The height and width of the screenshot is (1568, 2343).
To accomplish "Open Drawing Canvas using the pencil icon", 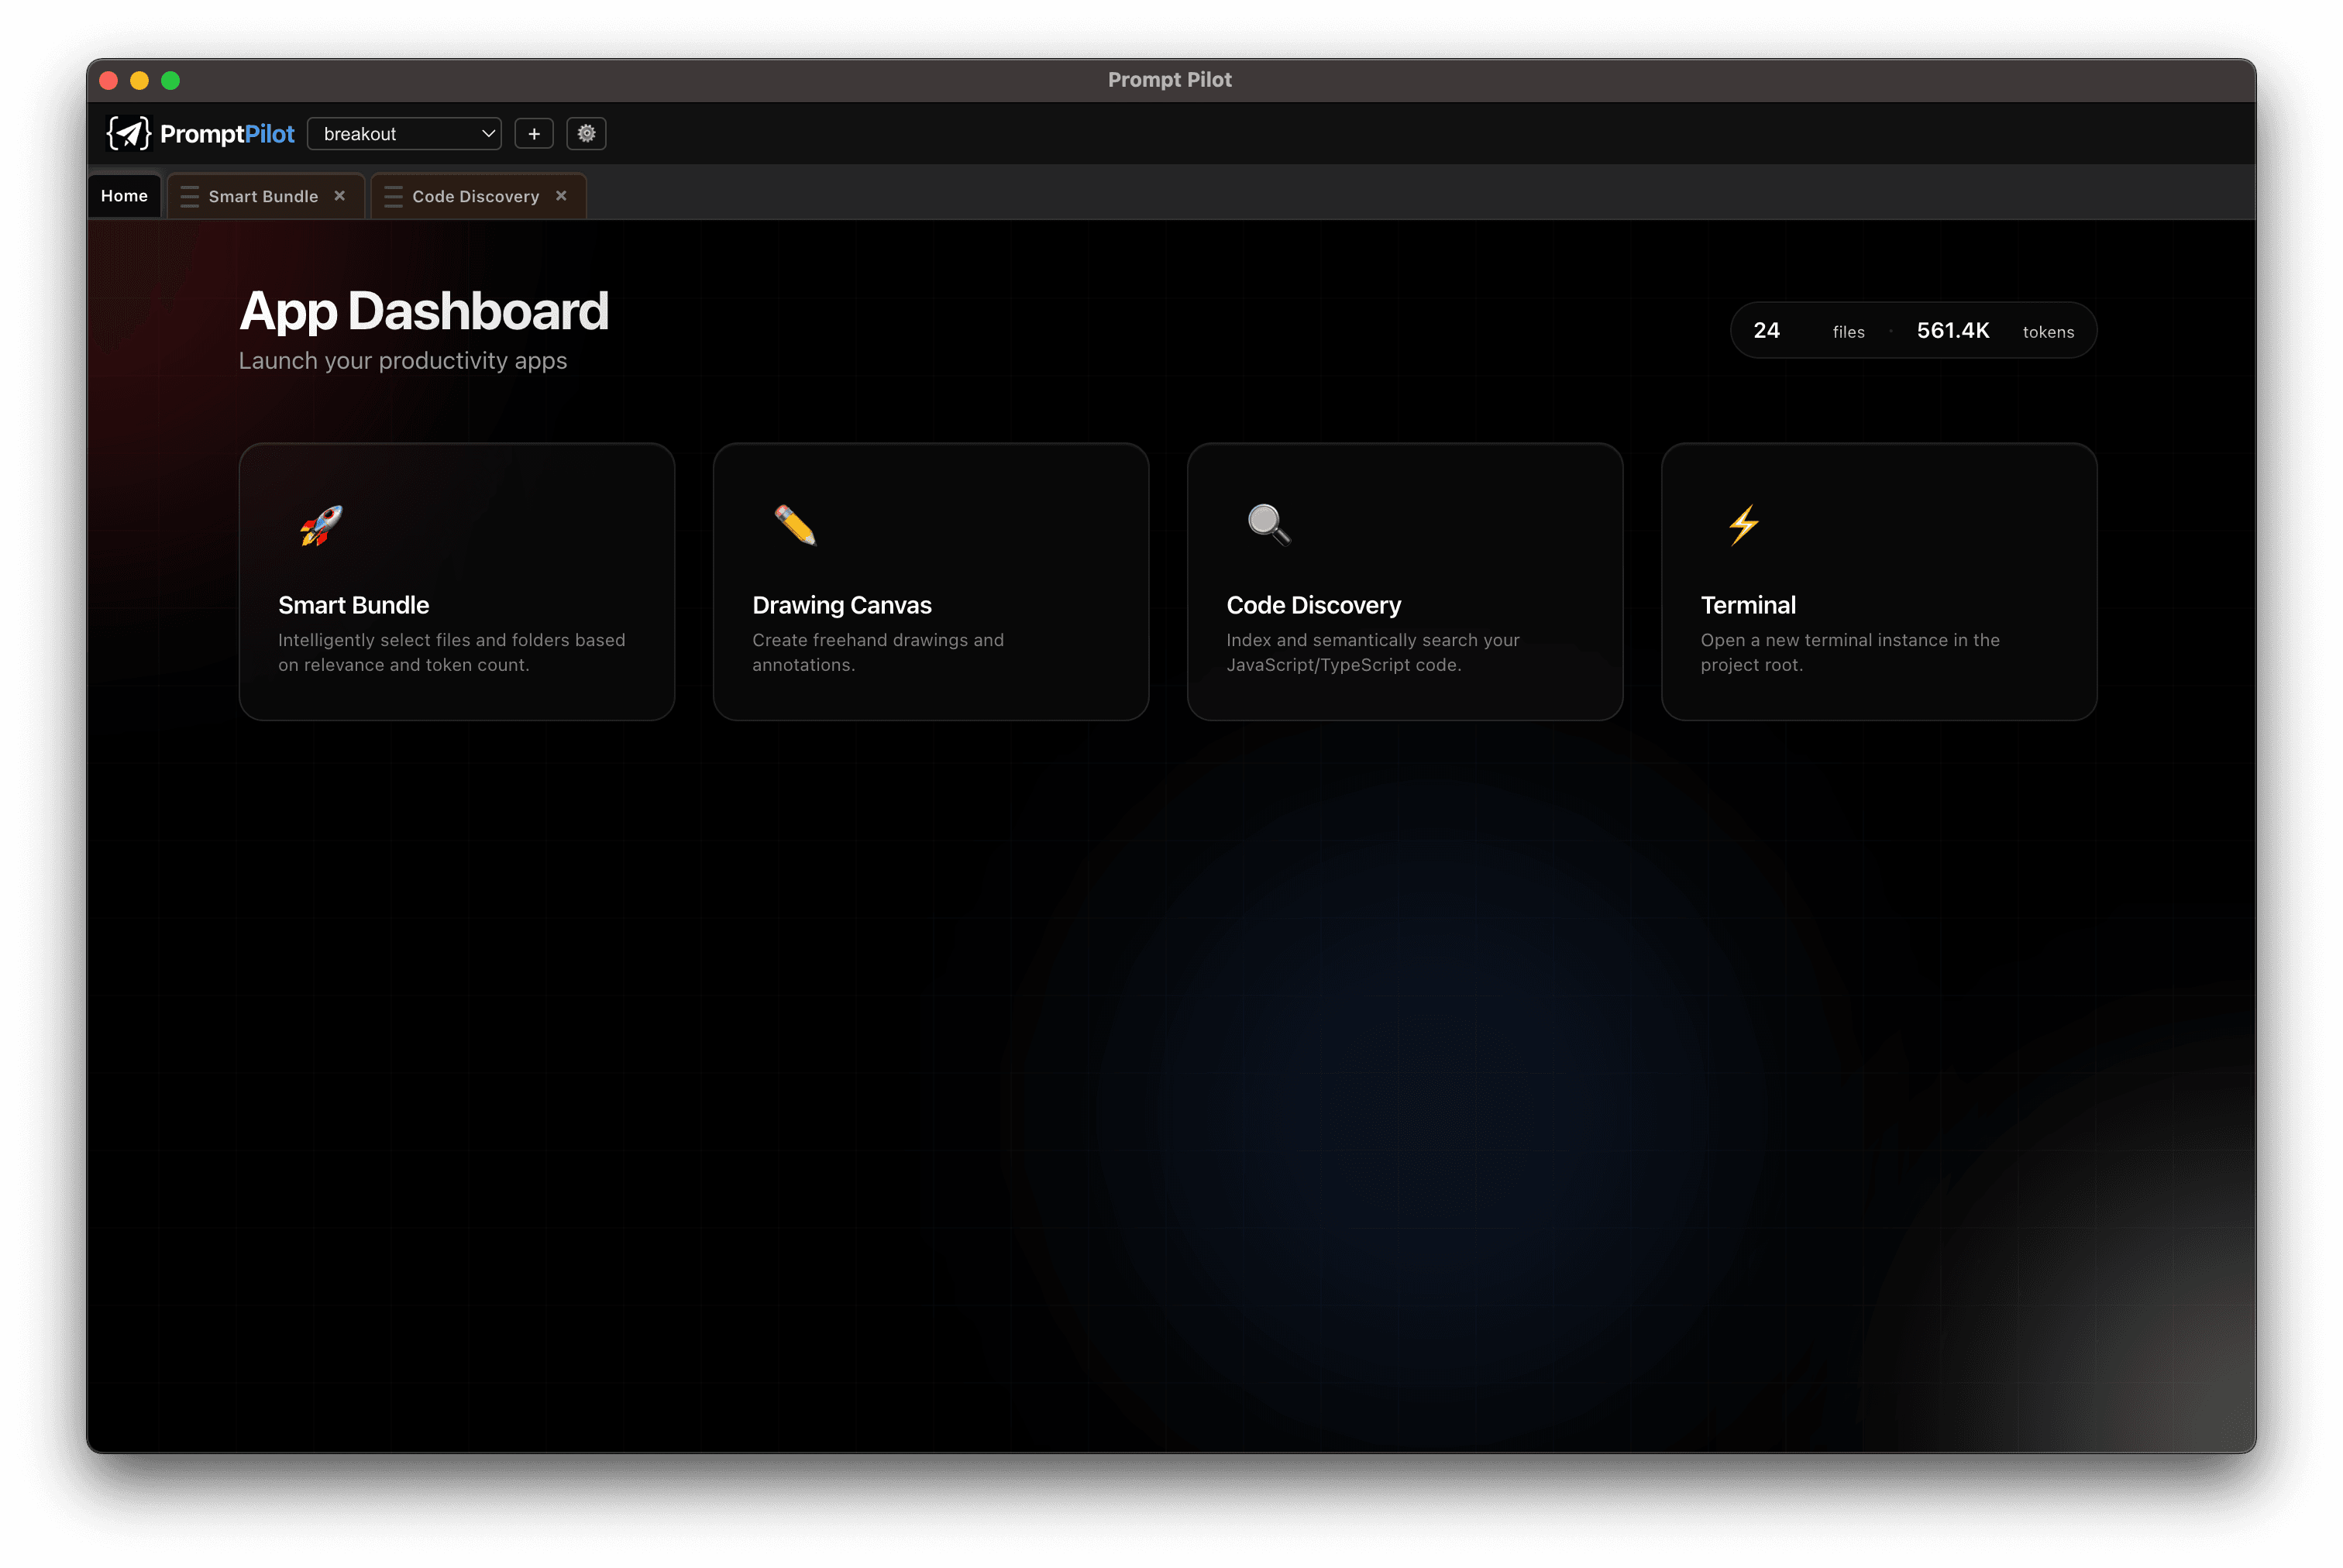I will point(793,527).
